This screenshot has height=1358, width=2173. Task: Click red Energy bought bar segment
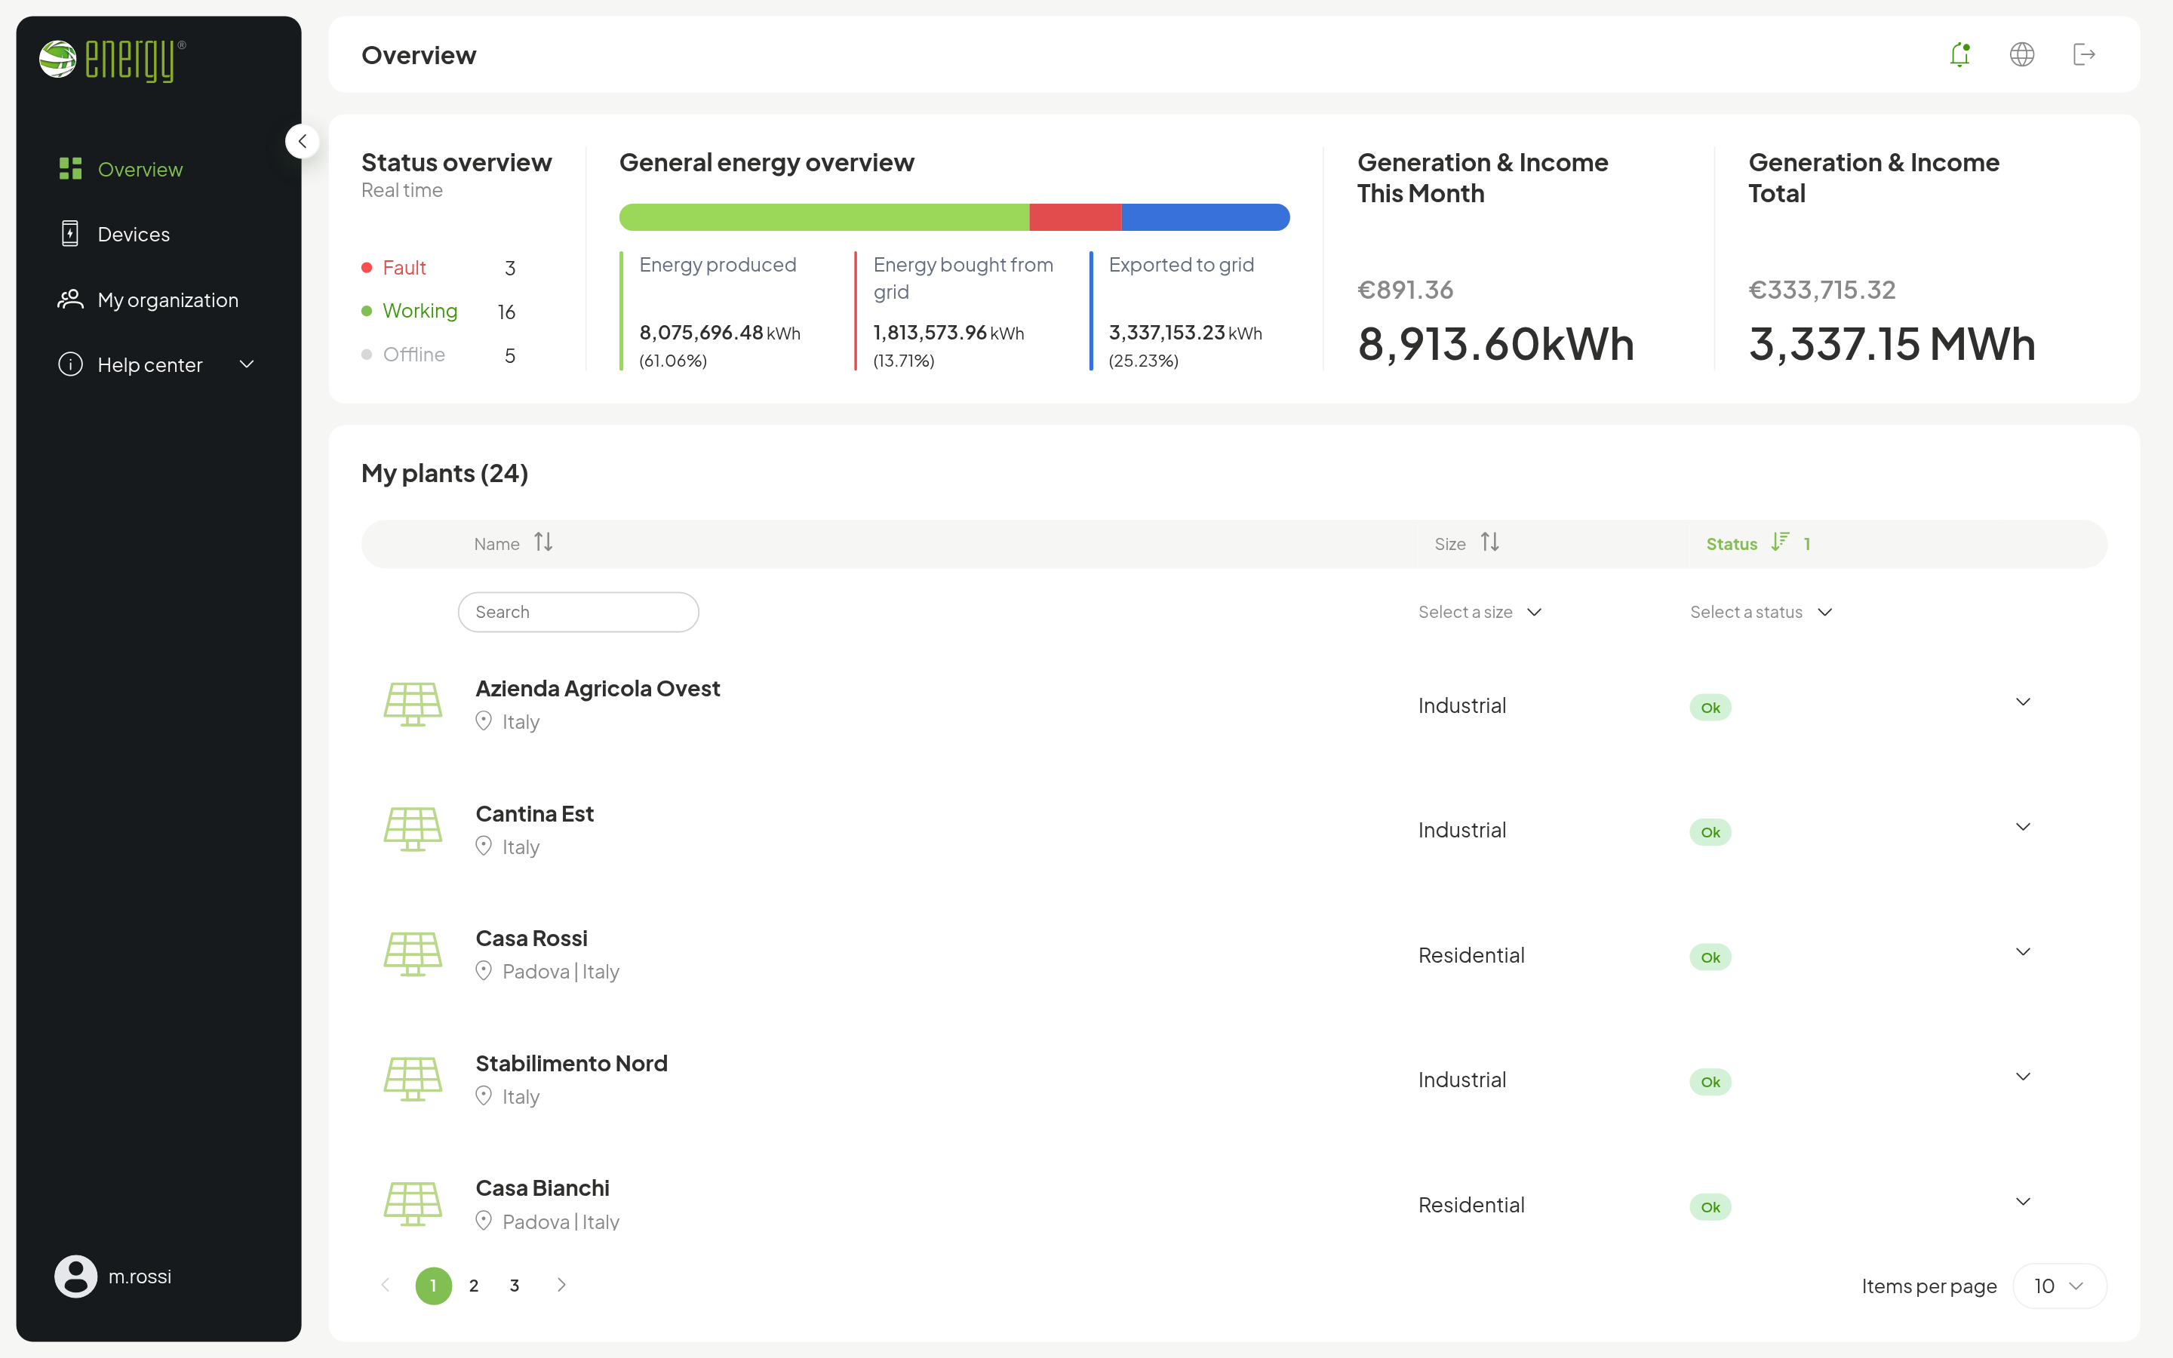[1075, 217]
